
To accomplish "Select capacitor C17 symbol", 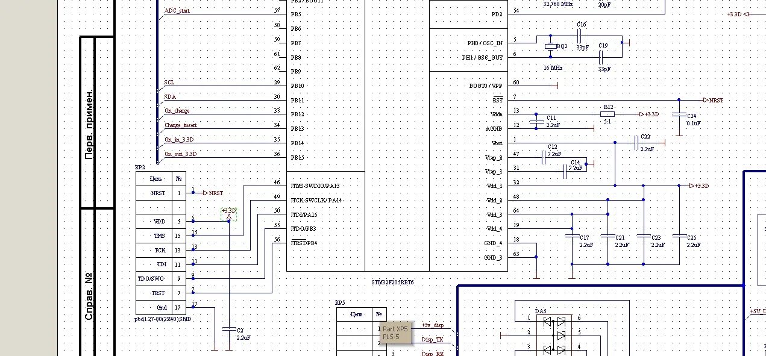I will [571, 237].
